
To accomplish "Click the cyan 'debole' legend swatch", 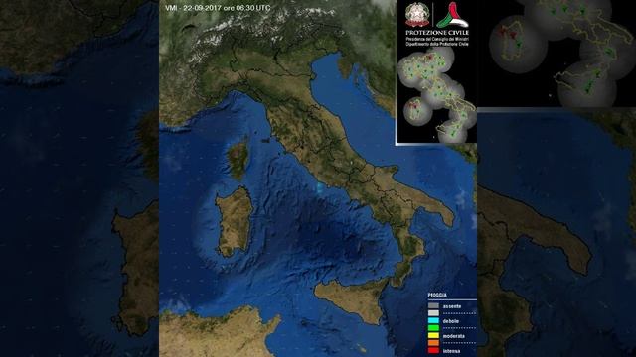I will (433, 321).
